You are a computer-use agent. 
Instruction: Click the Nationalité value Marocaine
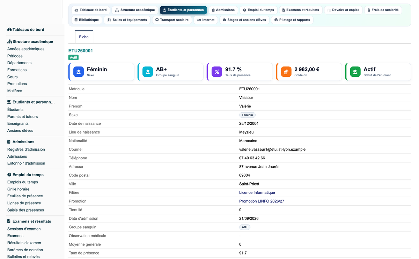248,141
